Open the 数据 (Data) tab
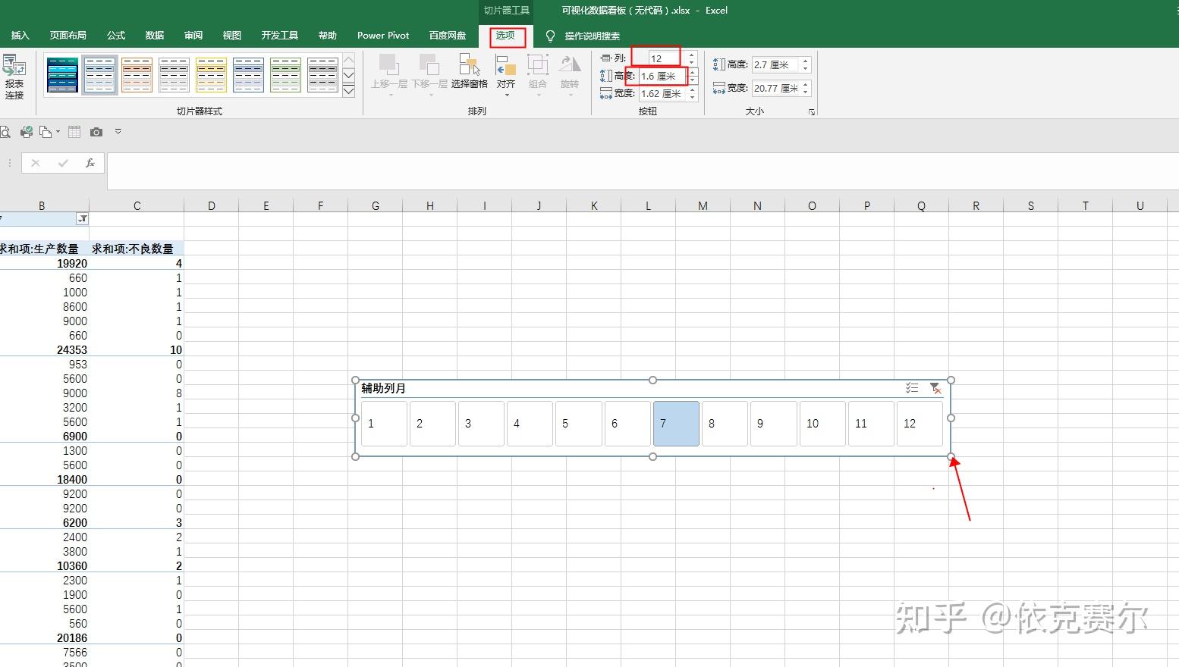 pos(155,36)
